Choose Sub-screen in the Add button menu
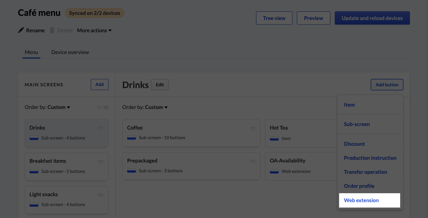 (357, 124)
